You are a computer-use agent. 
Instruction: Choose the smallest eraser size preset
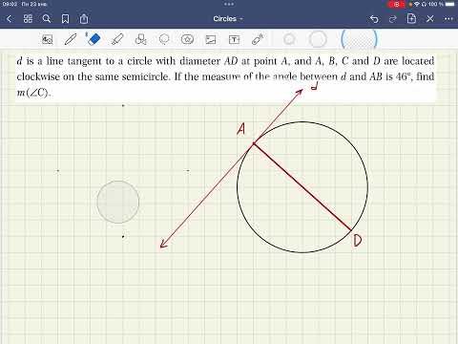click(x=289, y=39)
